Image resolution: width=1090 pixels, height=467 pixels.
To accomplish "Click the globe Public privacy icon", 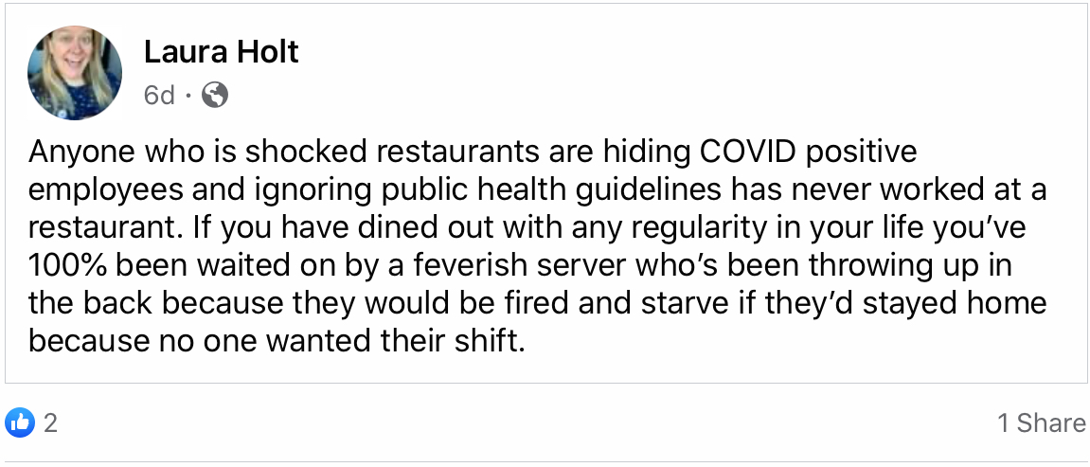I will coord(215,95).
